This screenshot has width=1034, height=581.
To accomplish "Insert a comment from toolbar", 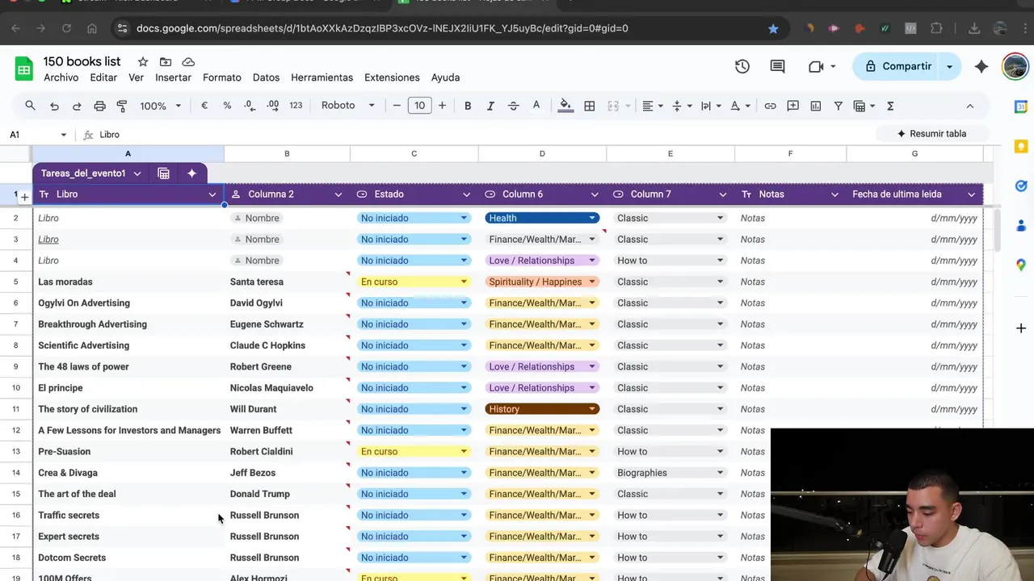I will point(793,106).
